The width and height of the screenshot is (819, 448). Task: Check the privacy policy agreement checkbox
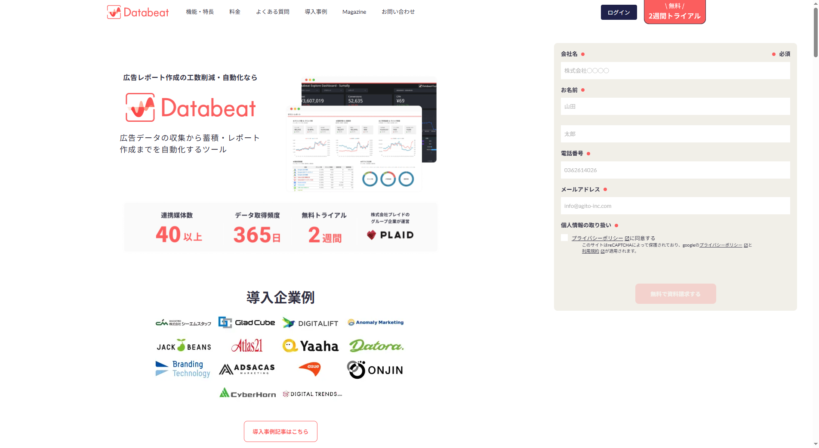point(564,238)
